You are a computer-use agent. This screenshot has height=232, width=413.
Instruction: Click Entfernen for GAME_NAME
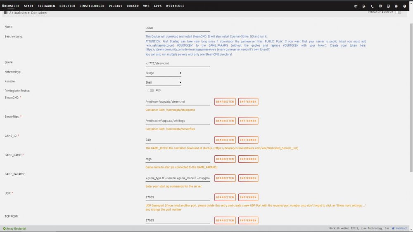click(248, 159)
